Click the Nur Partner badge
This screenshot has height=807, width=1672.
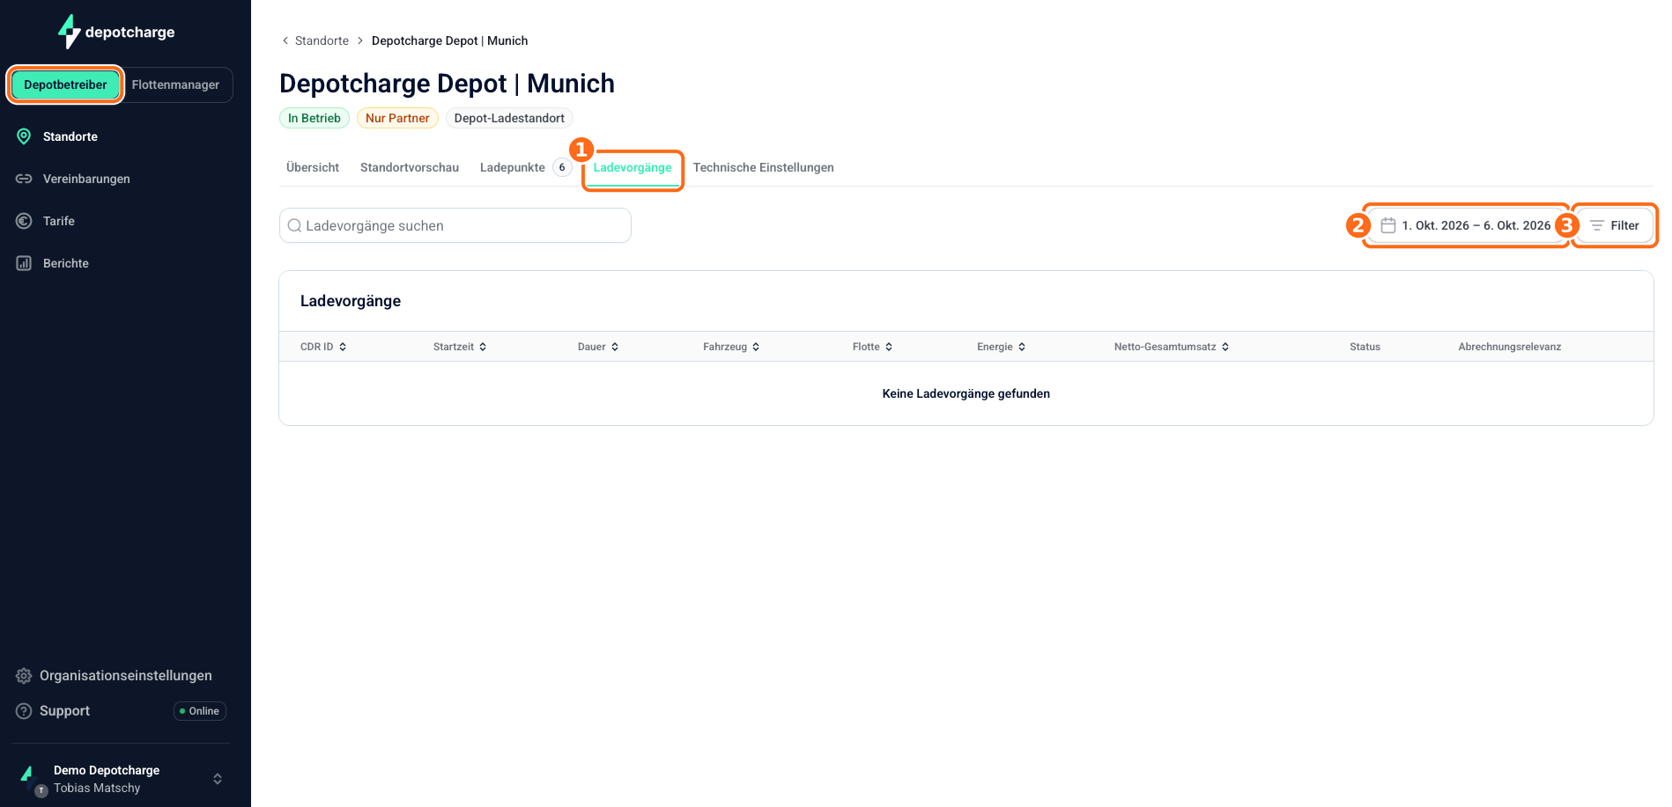click(397, 118)
